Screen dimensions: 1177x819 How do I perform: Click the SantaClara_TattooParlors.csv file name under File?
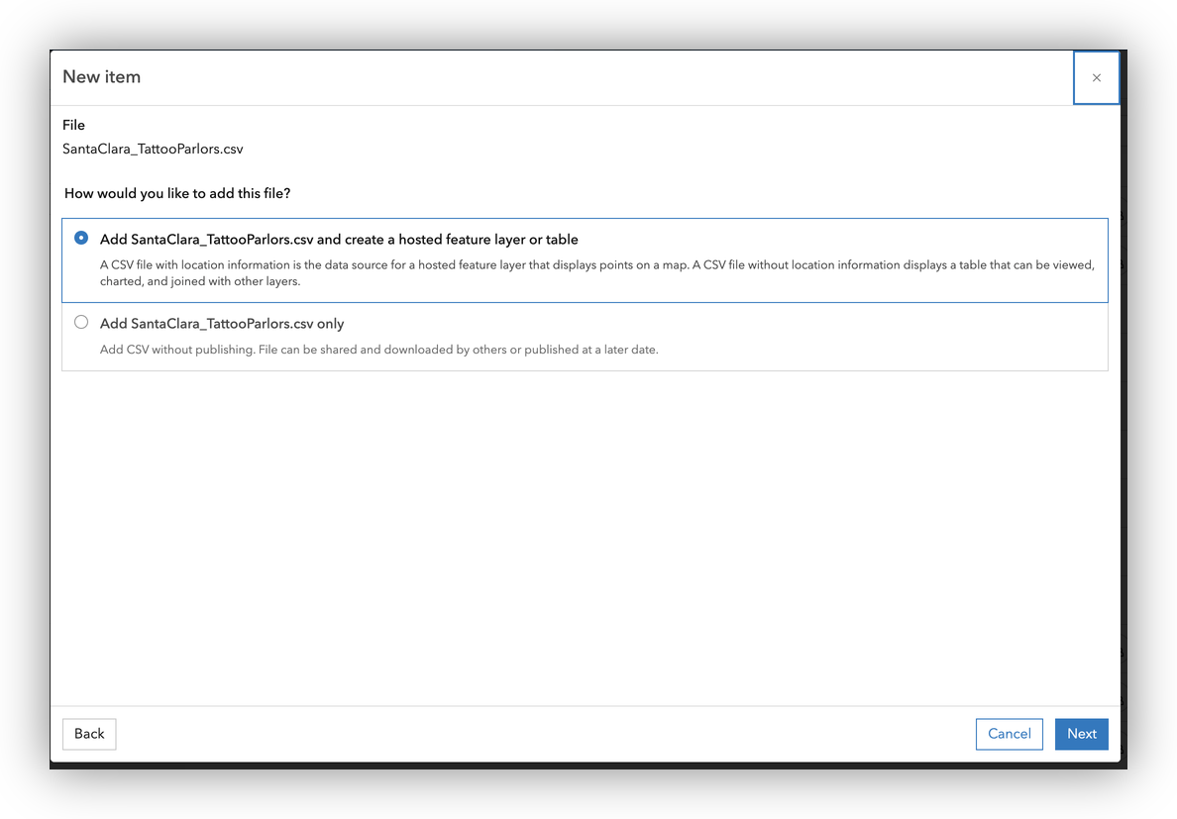point(153,150)
